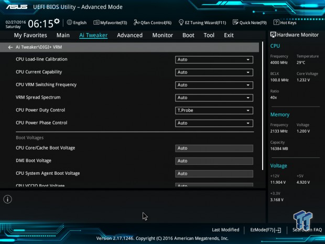Viewport: 325px width, 244px height.
Task: Go back using the arrow beside Ai Tweaker\DIGI+ VRM
Action: coord(10,47)
